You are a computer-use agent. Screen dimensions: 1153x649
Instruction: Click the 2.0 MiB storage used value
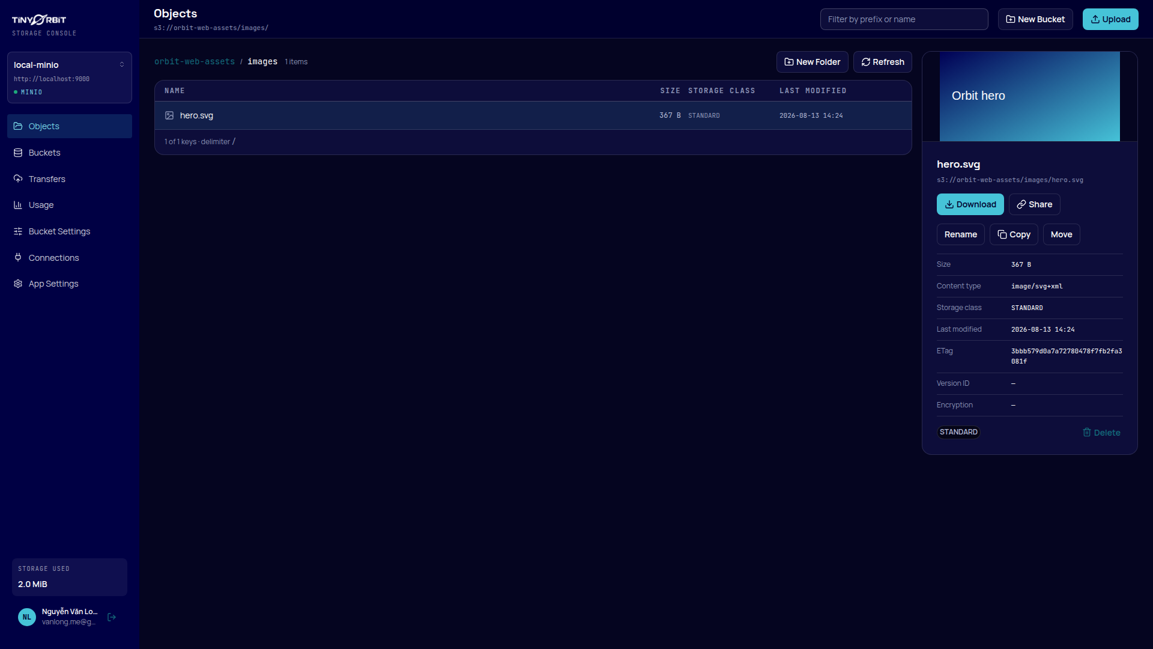point(32,584)
